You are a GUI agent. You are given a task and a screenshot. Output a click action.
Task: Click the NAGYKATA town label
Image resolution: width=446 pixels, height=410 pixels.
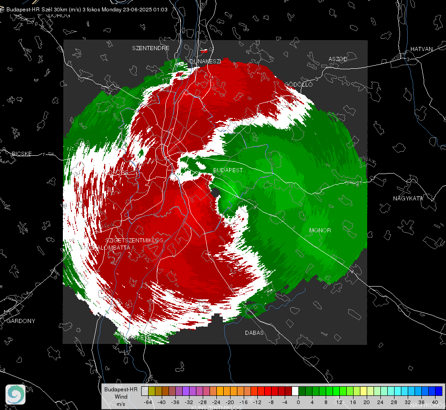408,198
